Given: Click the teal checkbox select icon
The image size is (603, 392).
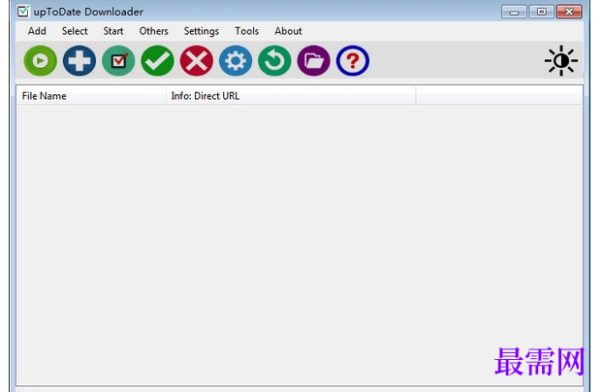Looking at the screenshot, I should [x=118, y=61].
